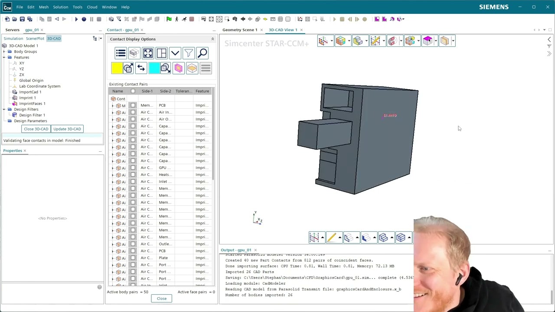Click the cyan side-2 color swatch
Image resolution: width=555 pixels, height=312 pixels.
(154, 68)
